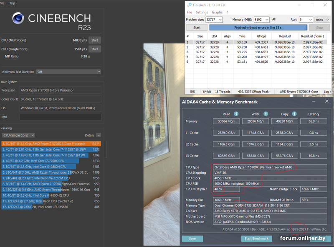This screenshot has width=334, height=247.
Task: Close the LinX window
Action: coord(329,5)
